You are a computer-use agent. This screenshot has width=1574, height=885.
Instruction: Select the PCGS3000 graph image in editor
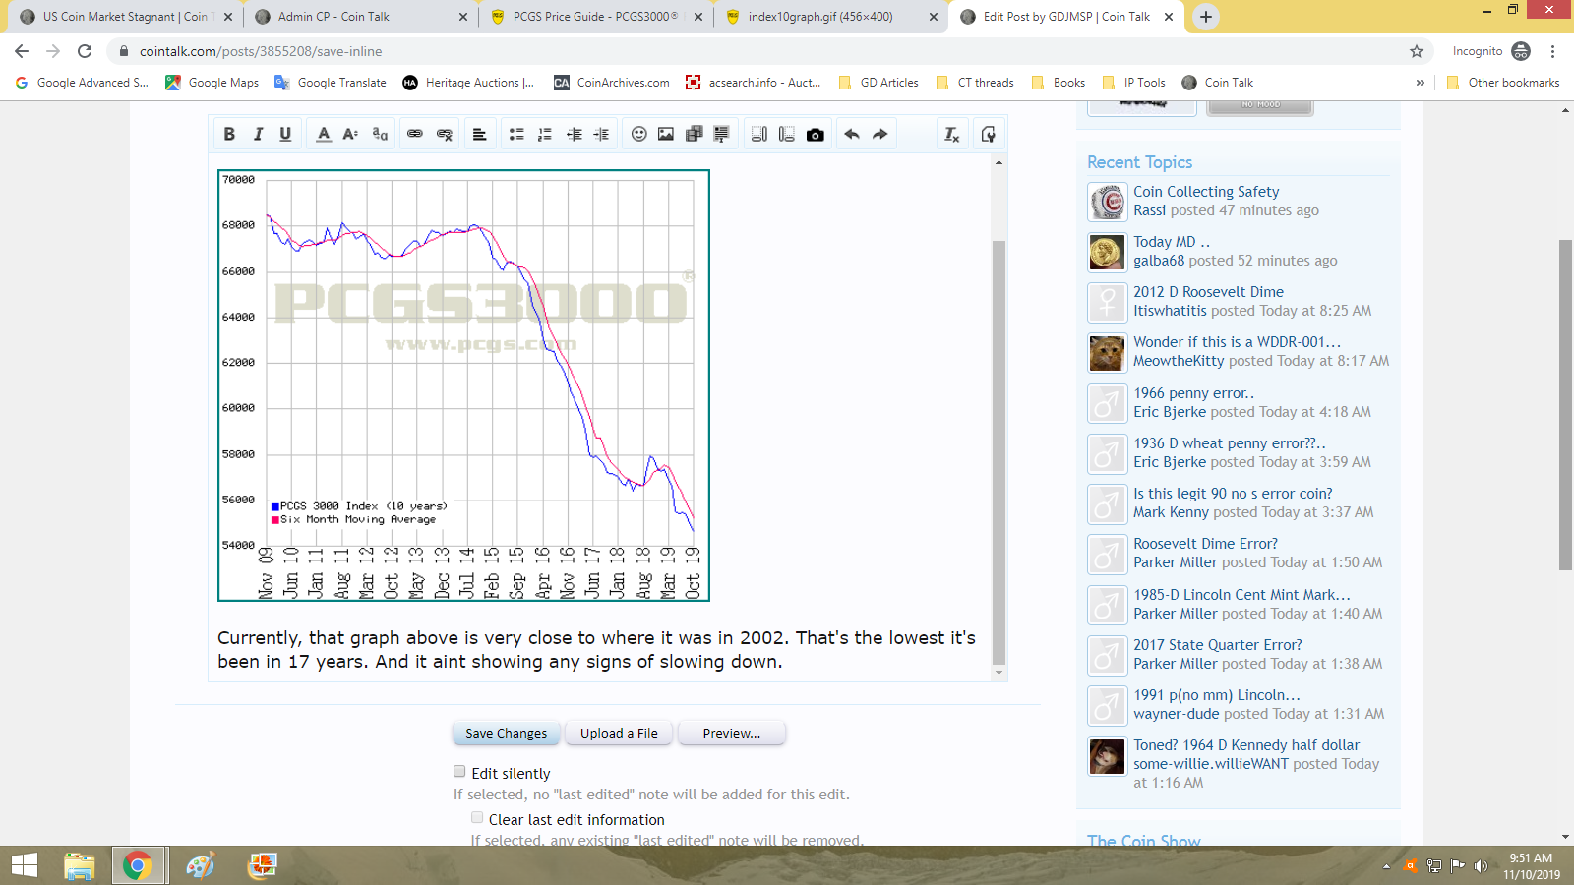coord(463,384)
